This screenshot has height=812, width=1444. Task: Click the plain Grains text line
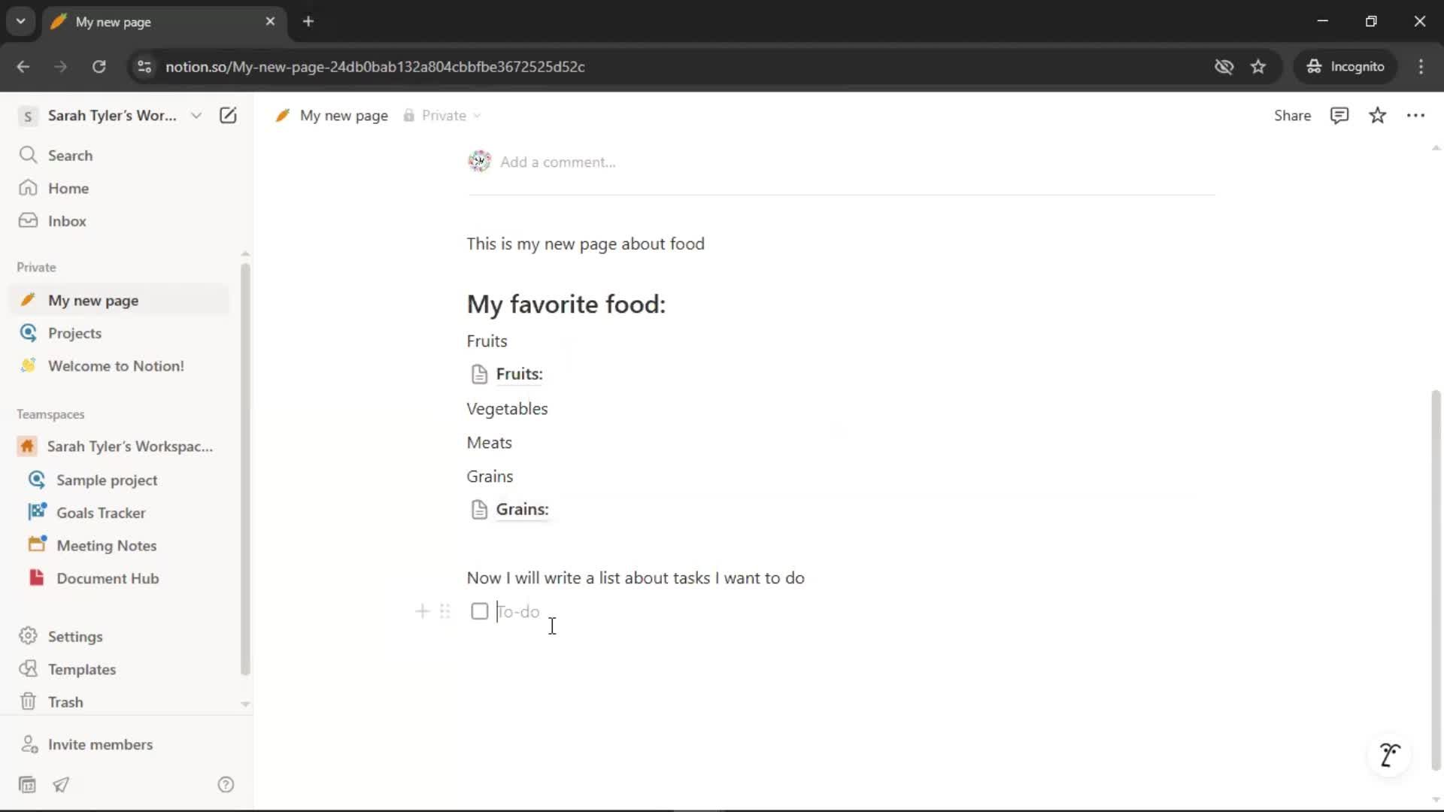point(490,476)
